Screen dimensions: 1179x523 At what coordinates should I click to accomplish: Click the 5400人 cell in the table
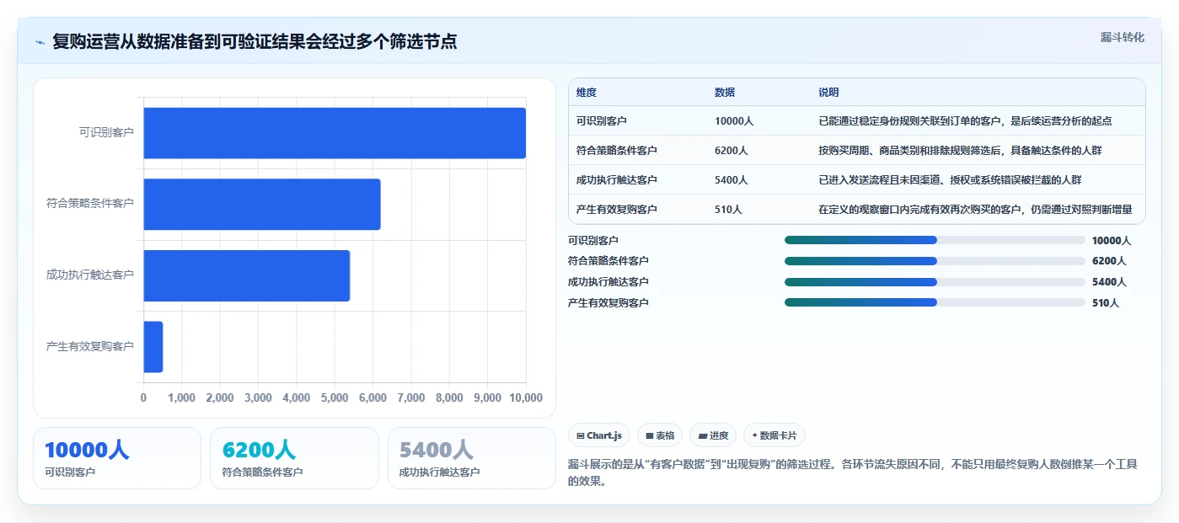click(x=732, y=180)
